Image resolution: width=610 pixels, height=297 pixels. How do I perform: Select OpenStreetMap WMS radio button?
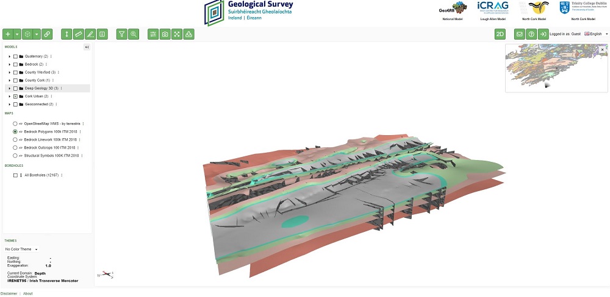[x=15, y=124]
